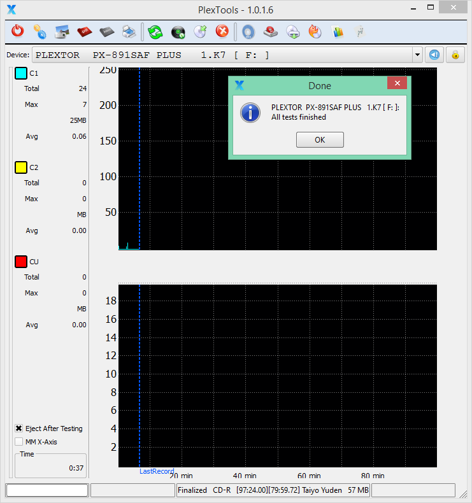Click the grayed-out chart icon

coord(360,32)
